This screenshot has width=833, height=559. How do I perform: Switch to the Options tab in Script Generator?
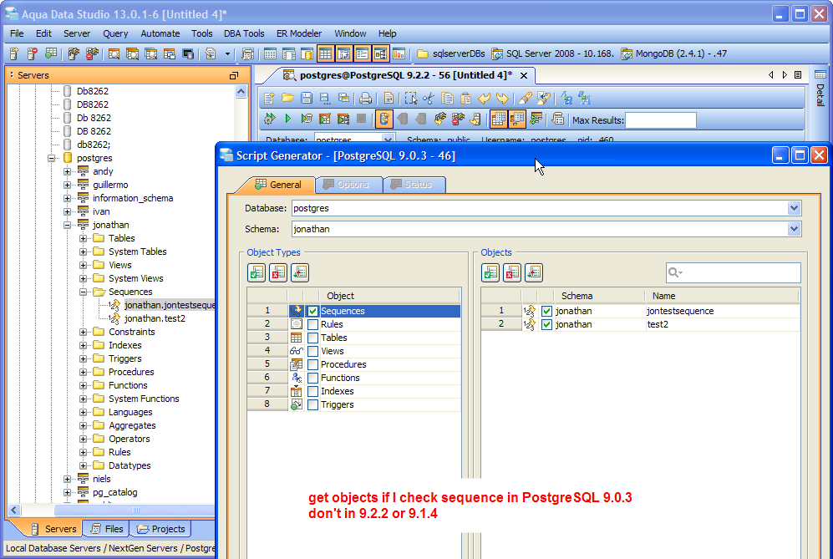348,185
